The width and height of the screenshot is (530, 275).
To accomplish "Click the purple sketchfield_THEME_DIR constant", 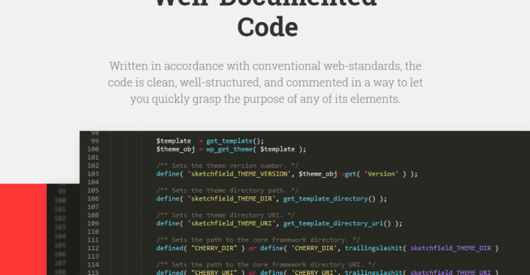I will [451, 248].
